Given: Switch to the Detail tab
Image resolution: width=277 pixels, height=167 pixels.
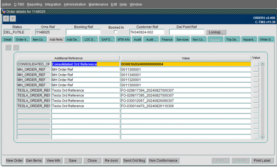Looking at the screenshot, I should 7,39.
